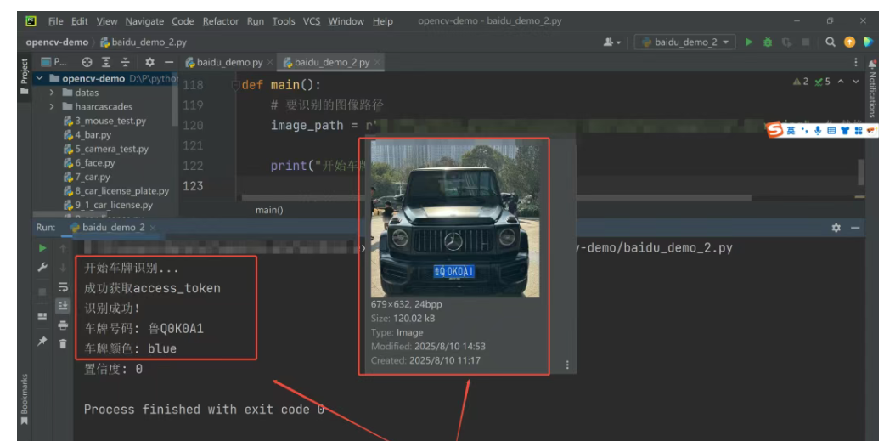The height and width of the screenshot is (441, 884).
Task: Close the baidu_demo.py editor tab
Action: 270,62
